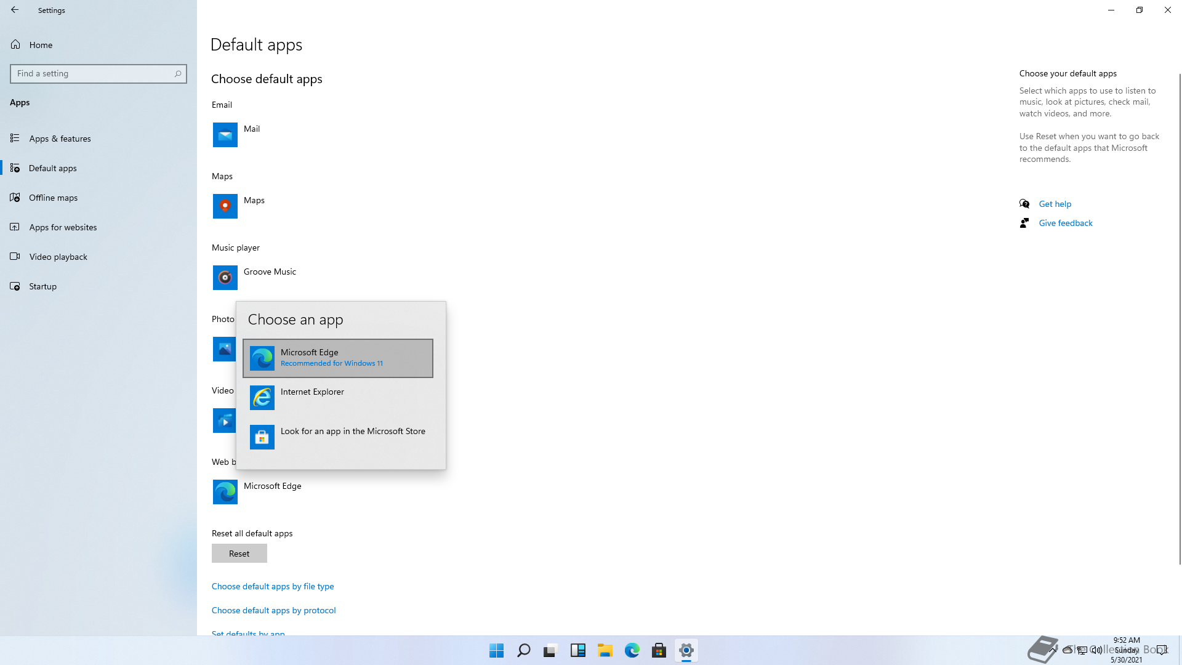Select Look for an app in the Microsoft Store
1182x665 pixels.
(x=338, y=437)
